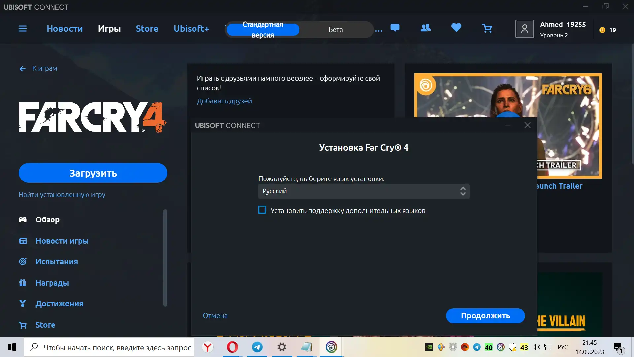
Task: Open the chat messages icon
Action: pyautogui.click(x=395, y=28)
